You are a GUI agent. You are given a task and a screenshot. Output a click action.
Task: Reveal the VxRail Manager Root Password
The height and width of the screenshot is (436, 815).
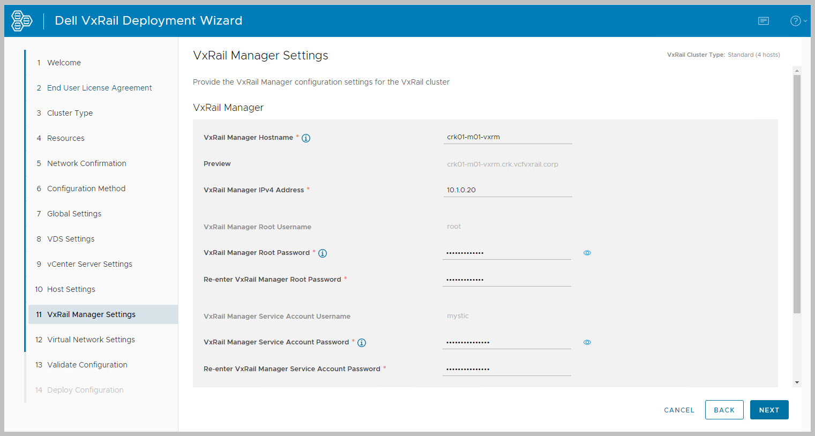587,253
